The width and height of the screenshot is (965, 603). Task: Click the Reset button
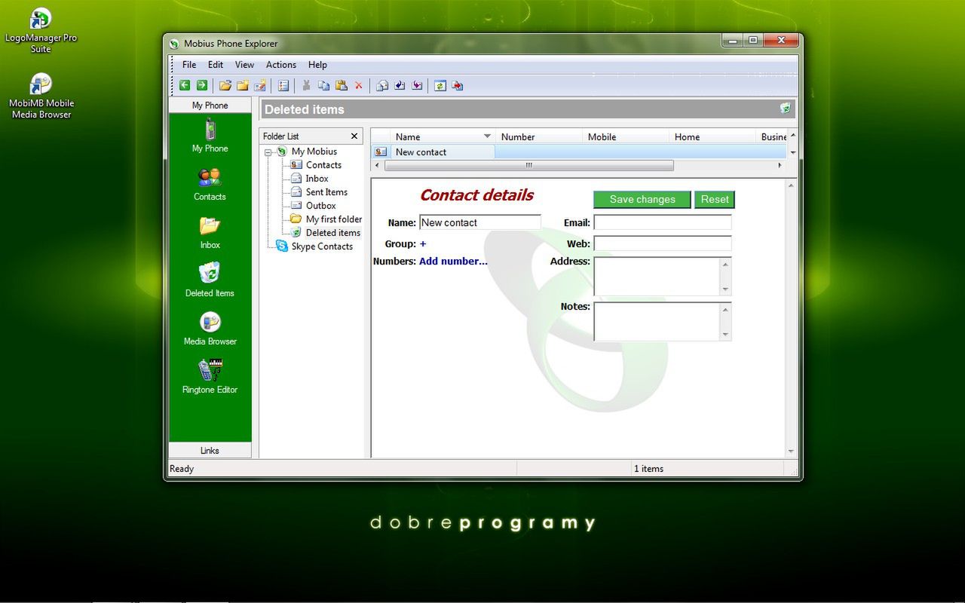713,199
